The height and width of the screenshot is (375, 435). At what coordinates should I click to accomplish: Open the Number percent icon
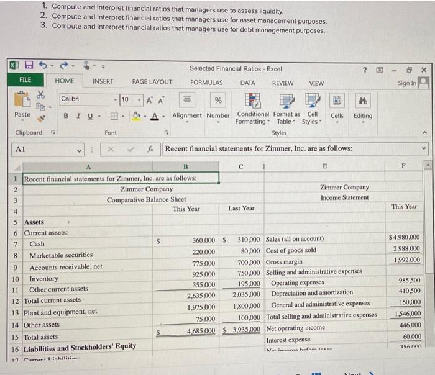pyautogui.click(x=218, y=100)
